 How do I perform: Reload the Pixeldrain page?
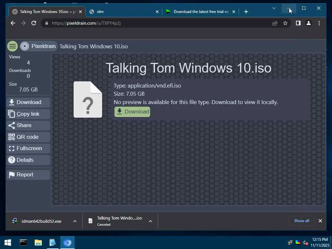point(34,23)
